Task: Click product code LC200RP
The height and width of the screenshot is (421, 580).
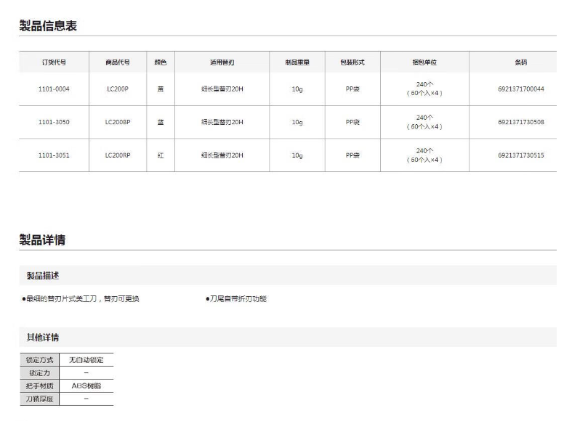Action: [117, 155]
